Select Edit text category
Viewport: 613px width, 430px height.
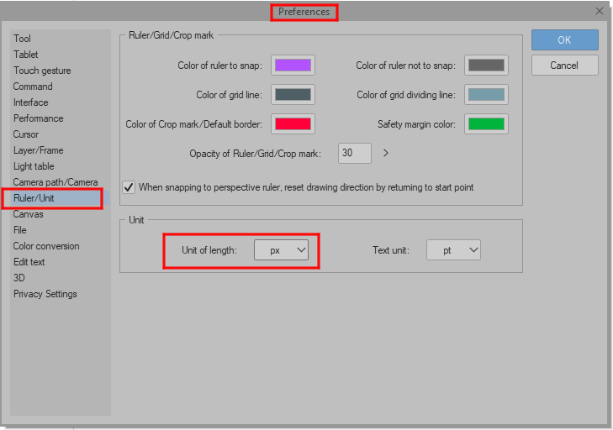[29, 263]
